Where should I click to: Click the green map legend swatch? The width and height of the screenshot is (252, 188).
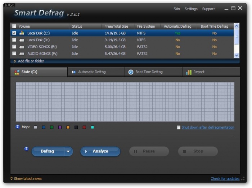tap(52, 127)
